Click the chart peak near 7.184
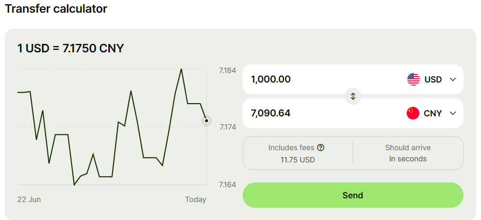Image resolution: width=481 pixels, height=220 pixels. (181, 69)
